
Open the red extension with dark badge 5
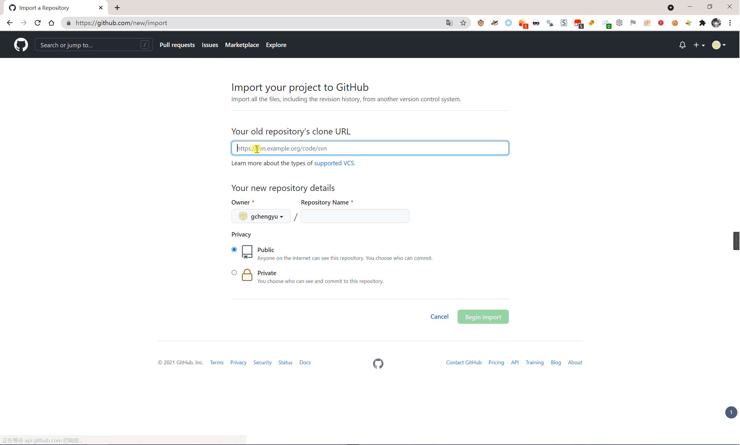[x=578, y=23]
